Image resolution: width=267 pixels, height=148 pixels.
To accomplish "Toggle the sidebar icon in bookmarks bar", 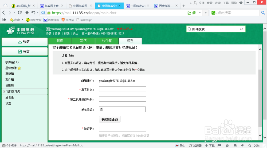I will pyautogui.click(x=4, y=20).
